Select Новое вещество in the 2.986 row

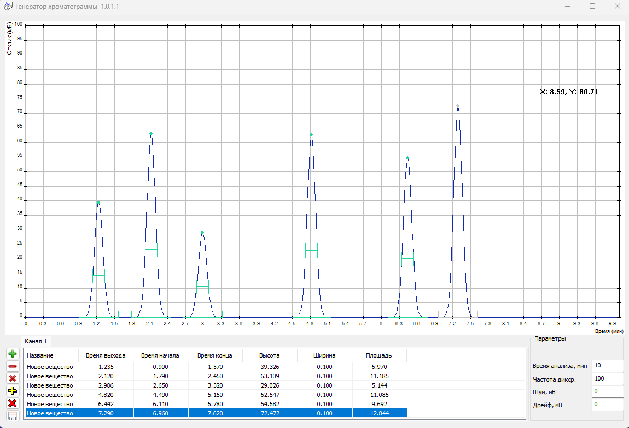pyautogui.click(x=50, y=385)
